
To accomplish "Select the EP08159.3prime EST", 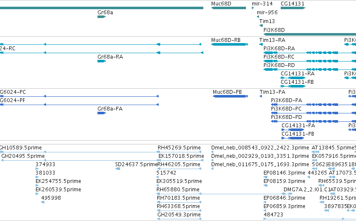I will [284, 181].
